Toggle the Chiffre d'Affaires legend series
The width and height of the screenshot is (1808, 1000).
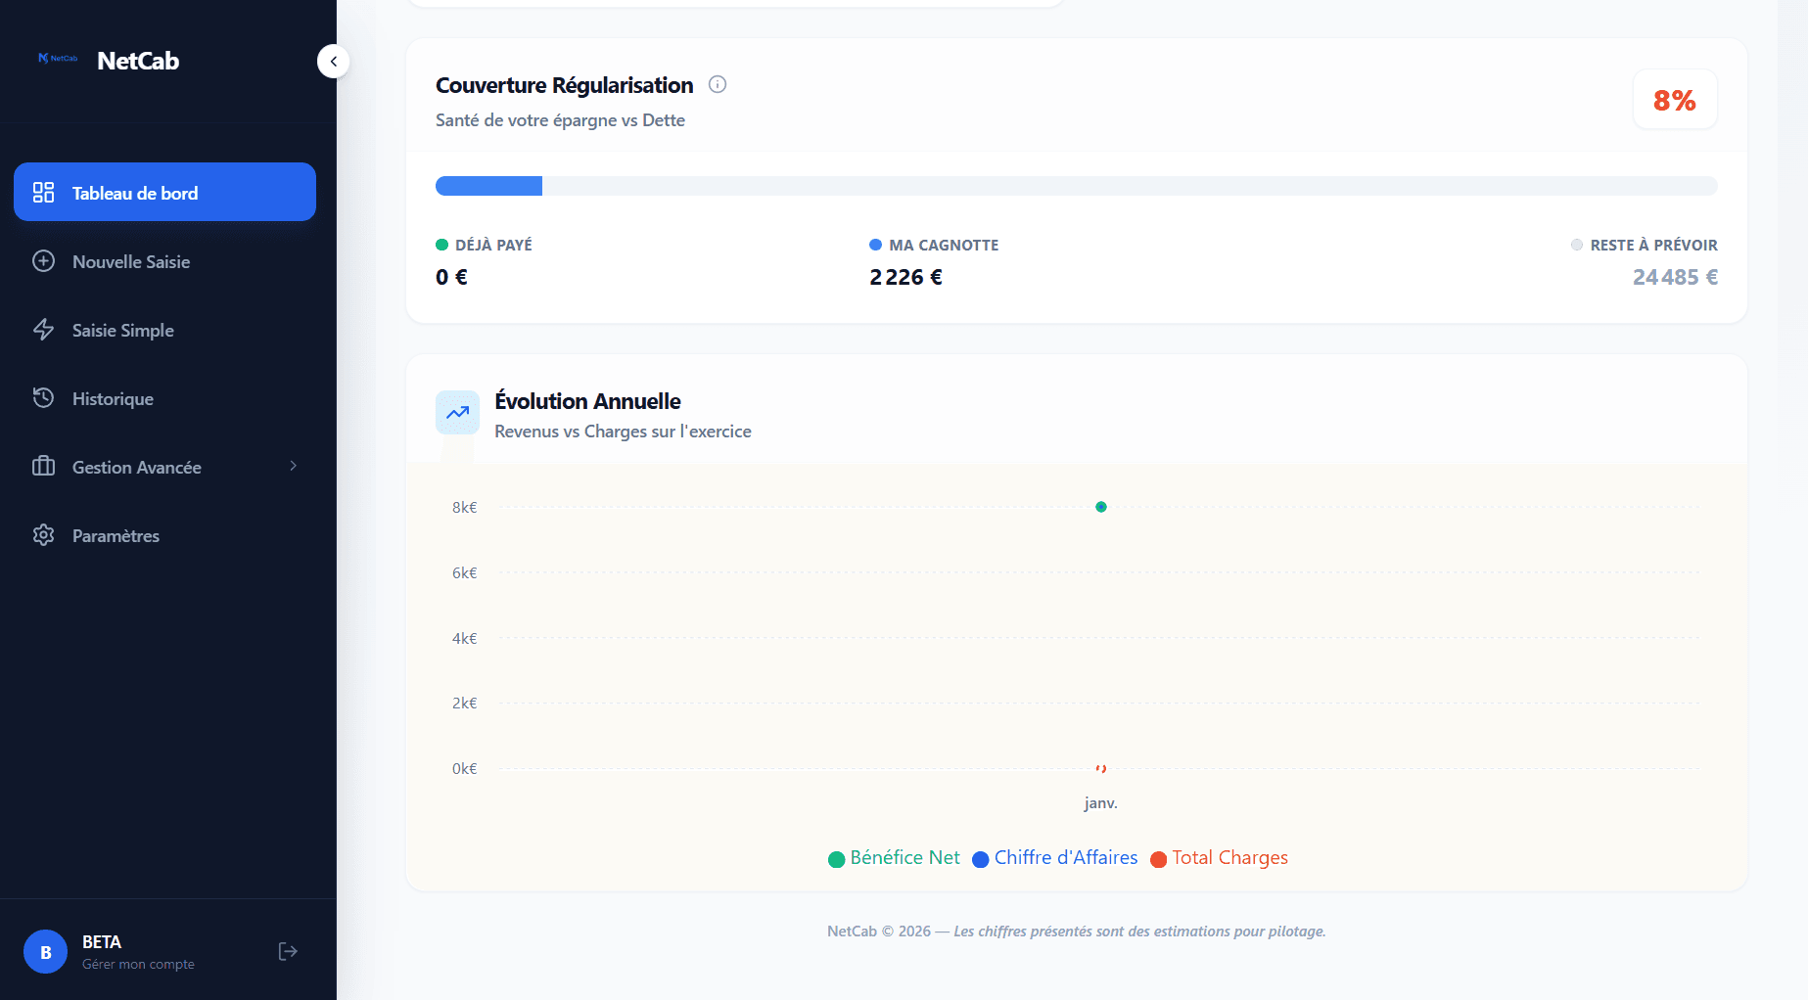coord(1054,858)
